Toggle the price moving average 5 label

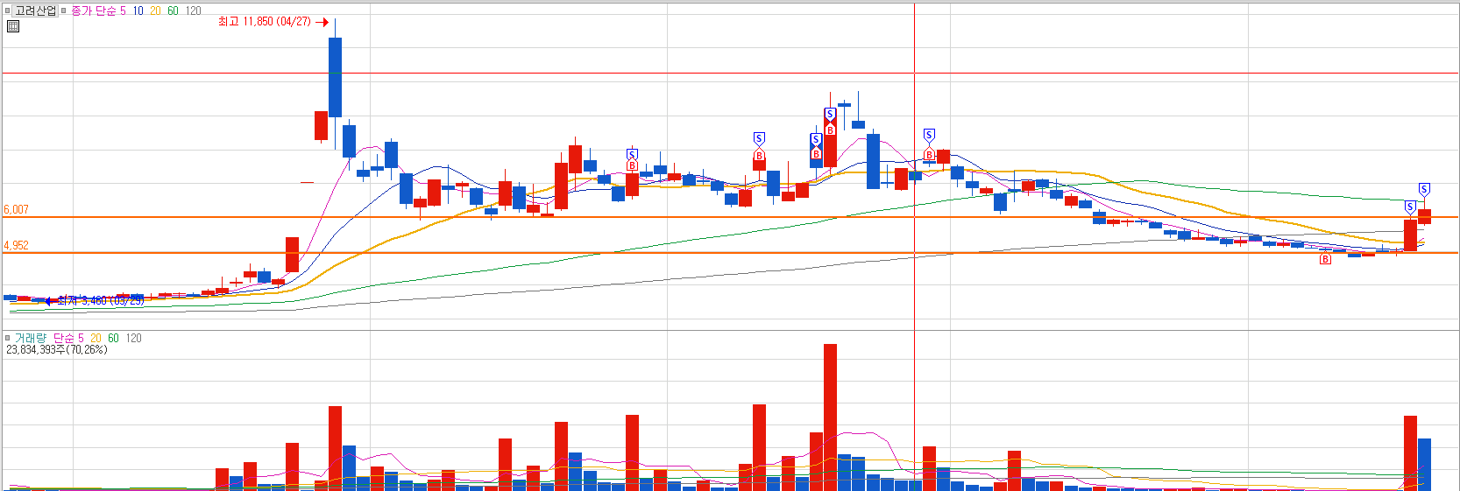tap(123, 11)
